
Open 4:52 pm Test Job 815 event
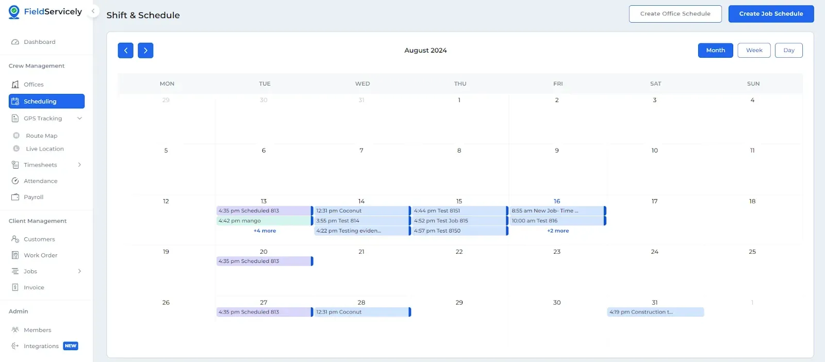(460, 221)
